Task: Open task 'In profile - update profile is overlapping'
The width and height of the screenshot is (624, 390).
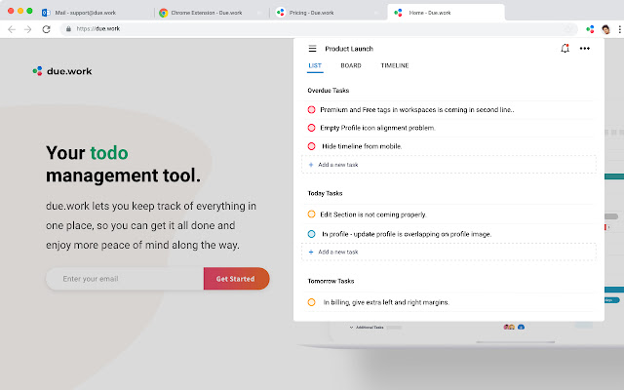Action: [x=407, y=234]
